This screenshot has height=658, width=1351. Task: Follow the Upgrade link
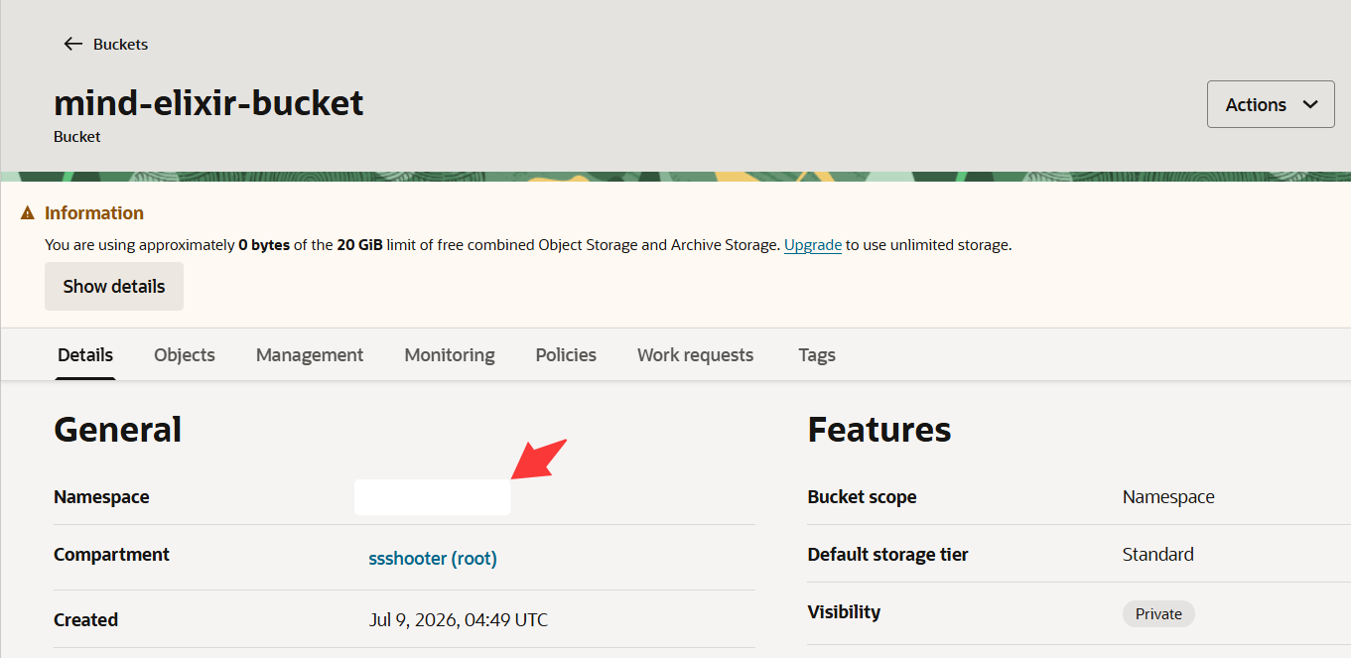click(x=813, y=244)
